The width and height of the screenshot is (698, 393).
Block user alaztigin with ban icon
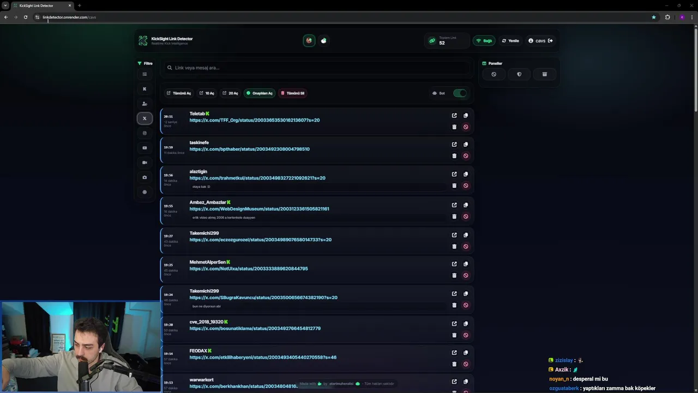[466, 186]
